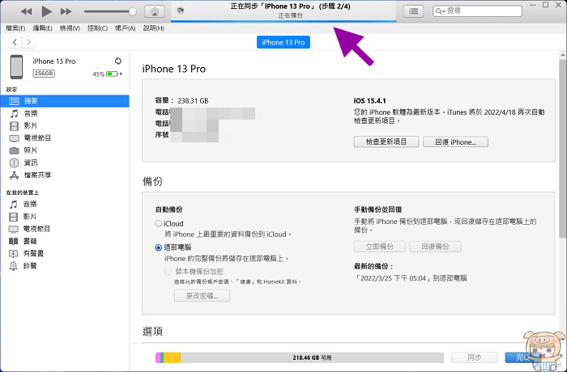Toggle the 替本機備份加密 checkbox
The width and height of the screenshot is (567, 372).
tap(168, 272)
